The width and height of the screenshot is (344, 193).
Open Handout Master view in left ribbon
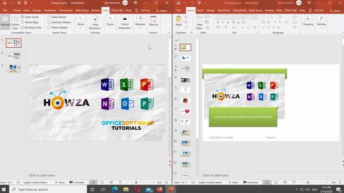click(59, 22)
